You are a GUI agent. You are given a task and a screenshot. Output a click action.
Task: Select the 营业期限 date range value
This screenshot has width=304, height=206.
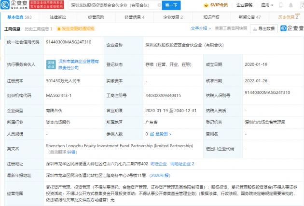pyautogui.click(x=171, y=111)
